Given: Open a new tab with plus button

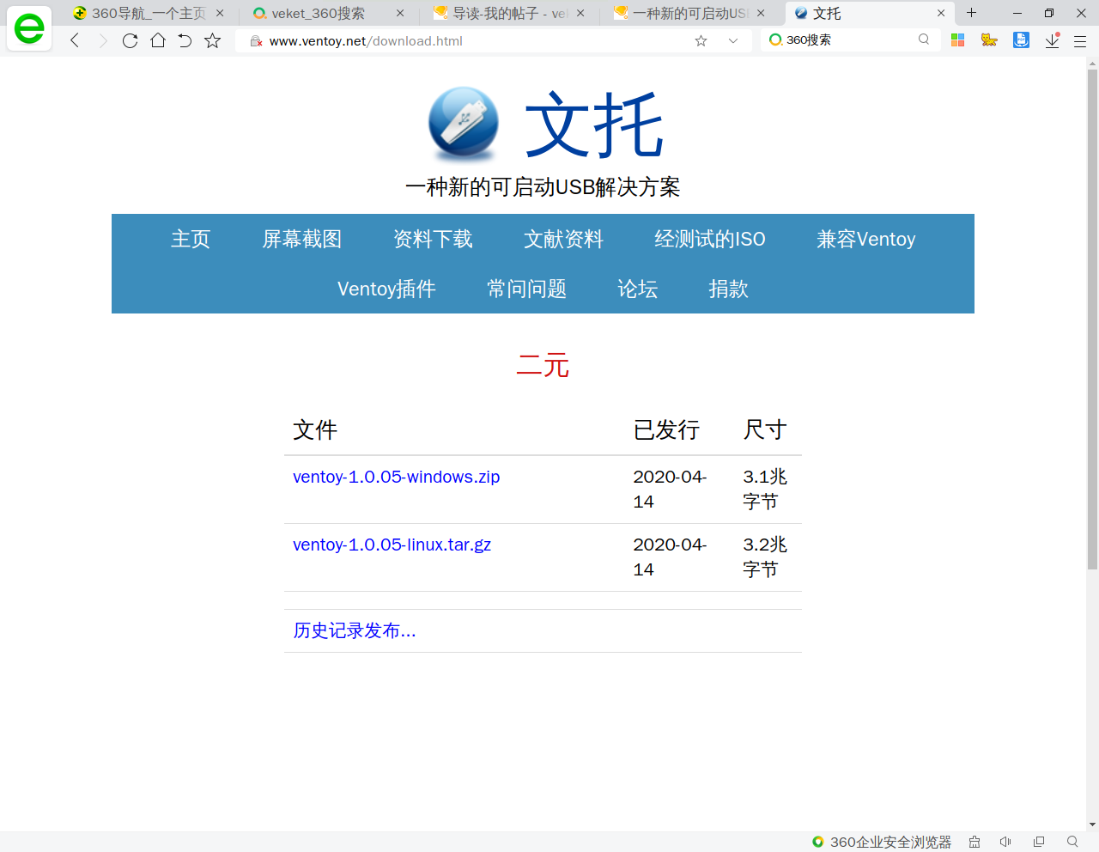Looking at the screenshot, I should pyautogui.click(x=971, y=13).
